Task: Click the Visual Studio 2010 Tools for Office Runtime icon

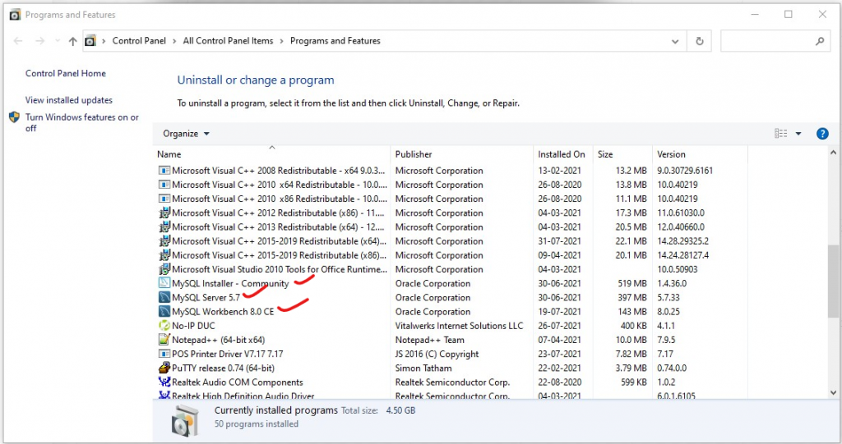Action: tap(164, 269)
